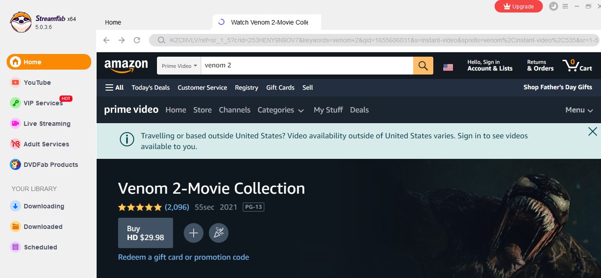Open Prime Video Store tab
The width and height of the screenshot is (601, 278).
point(203,110)
